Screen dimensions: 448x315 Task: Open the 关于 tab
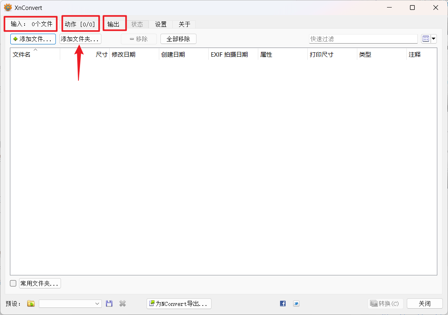coord(184,24)
